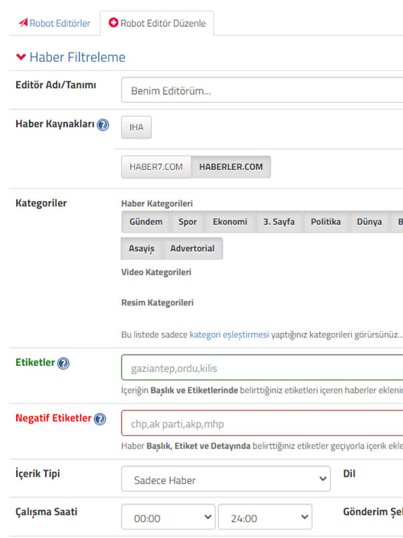Toggle the Advertorial category
The height and width of the screenshot is (538, 403).
coord(193,248)
